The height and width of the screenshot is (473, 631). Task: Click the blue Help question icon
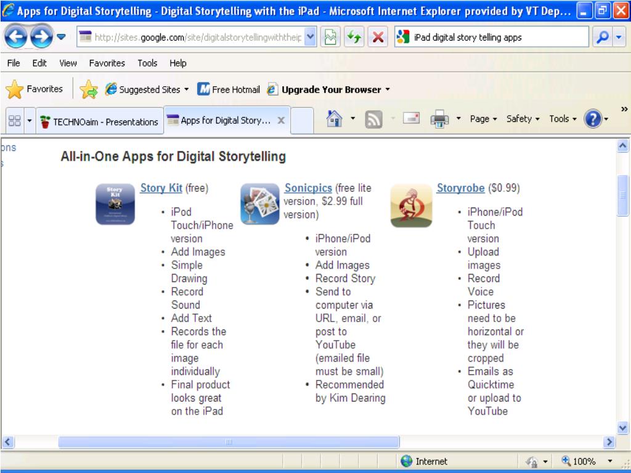pyautogui.click(x=593, y=119)
